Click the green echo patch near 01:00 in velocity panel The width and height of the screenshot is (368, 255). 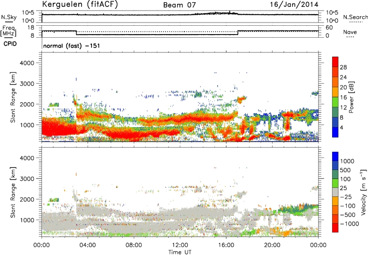click(54, 200)
